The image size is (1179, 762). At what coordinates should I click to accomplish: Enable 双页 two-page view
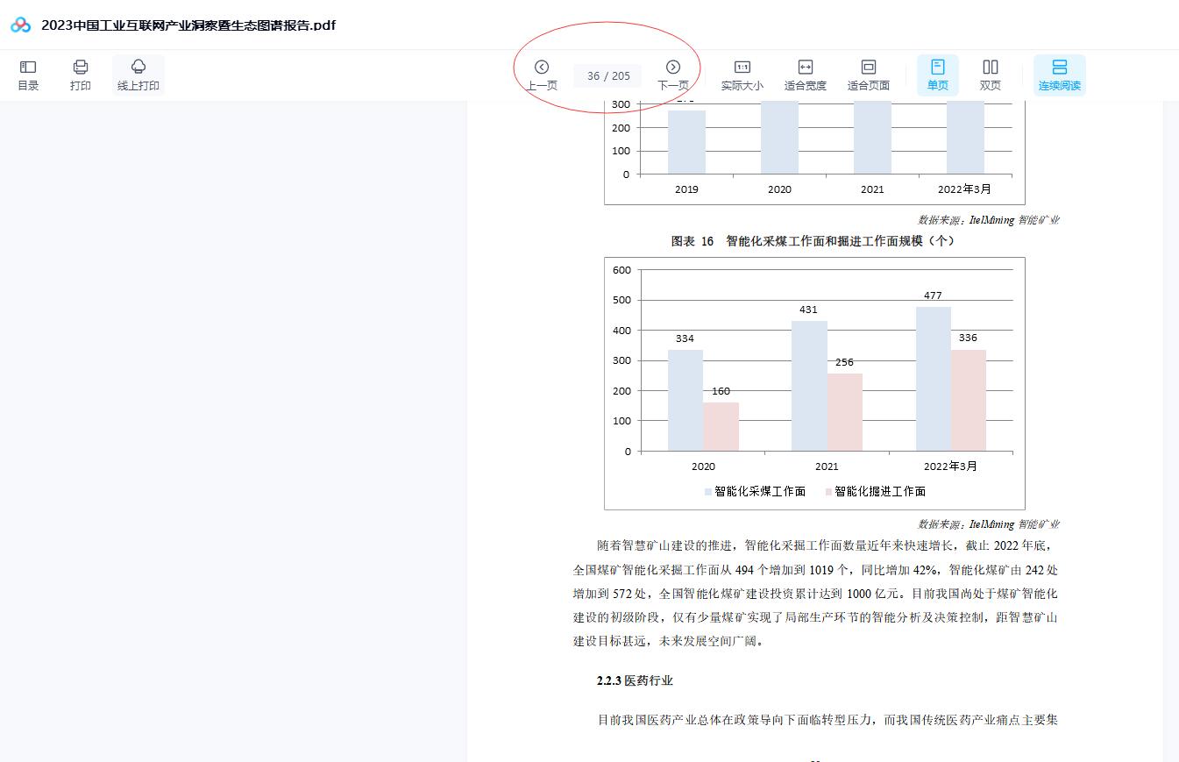point(991,74)
